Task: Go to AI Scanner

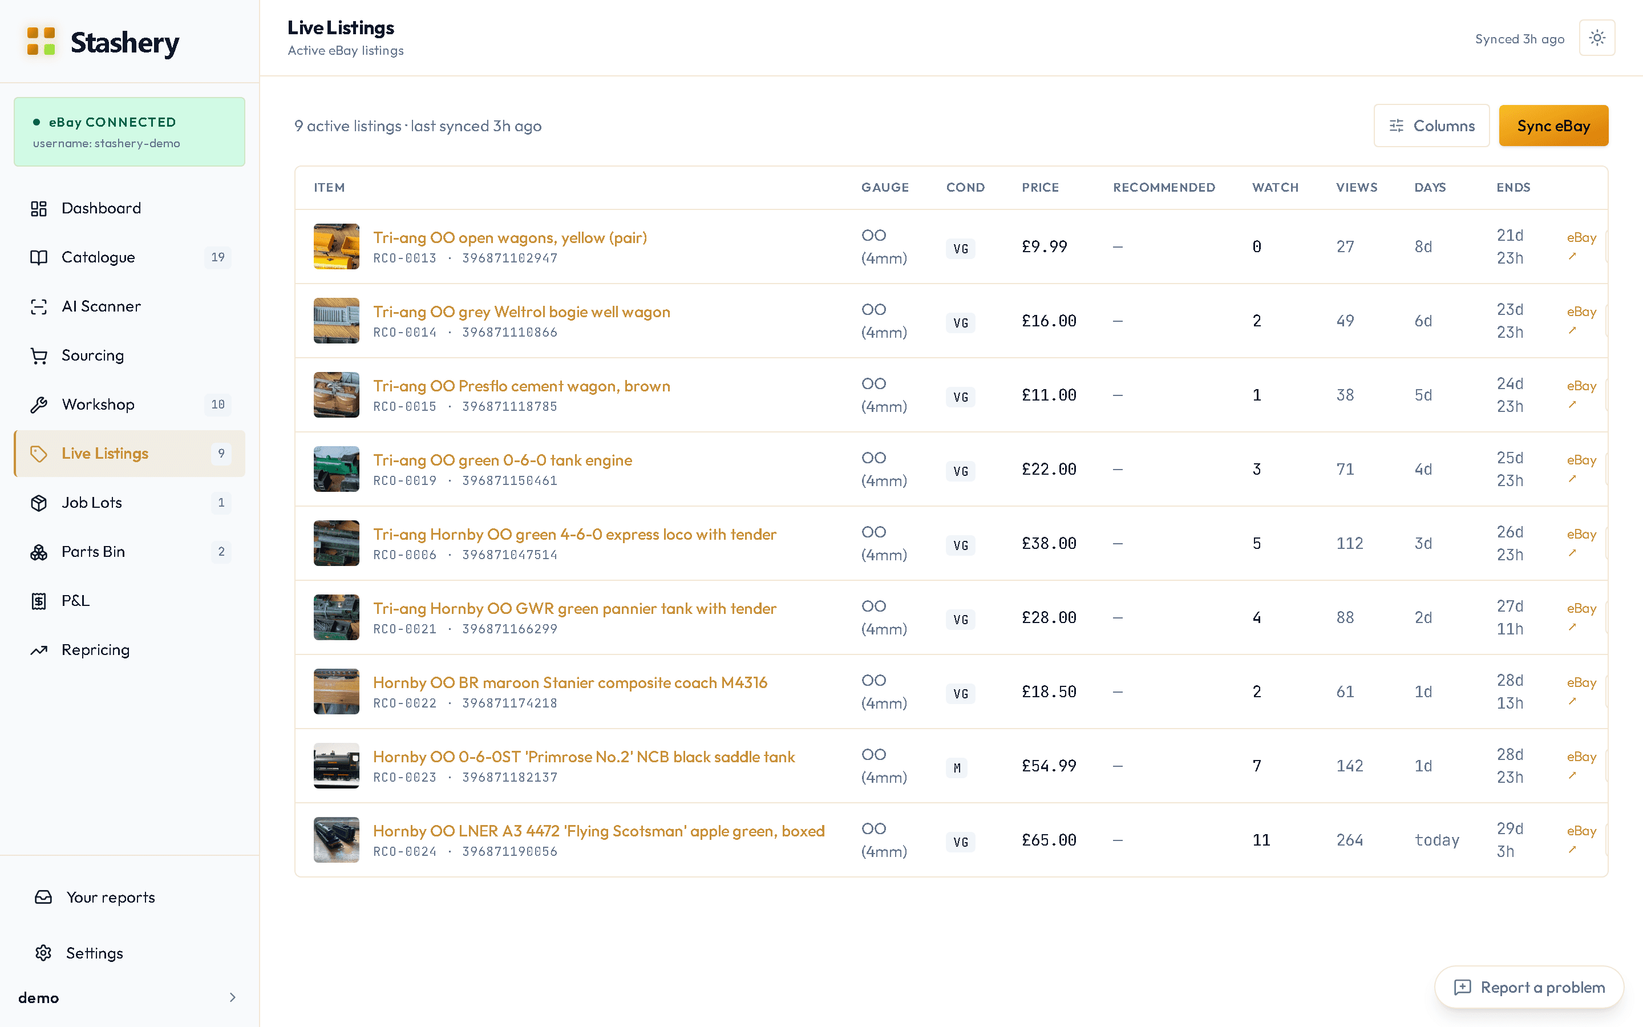Action: (129, 306)
